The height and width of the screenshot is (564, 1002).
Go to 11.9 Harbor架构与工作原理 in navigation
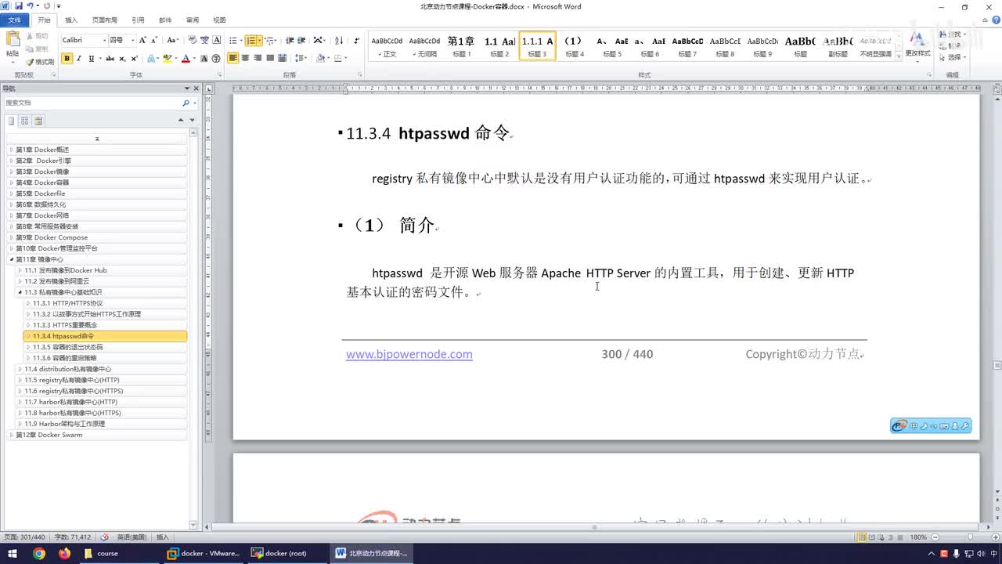102,424
